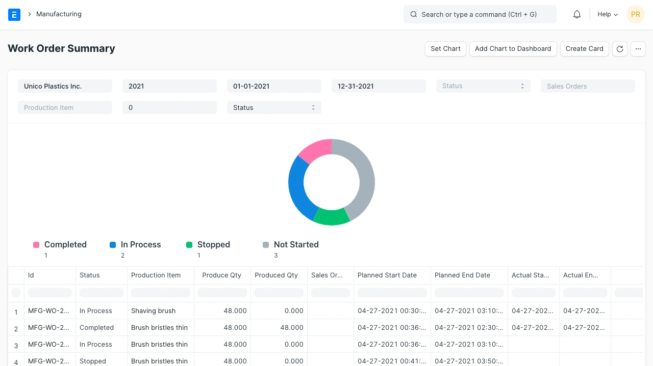The width and height of the screenshot is (653, 366).
Task: Expand the Help menu
Action: [608, 14]
